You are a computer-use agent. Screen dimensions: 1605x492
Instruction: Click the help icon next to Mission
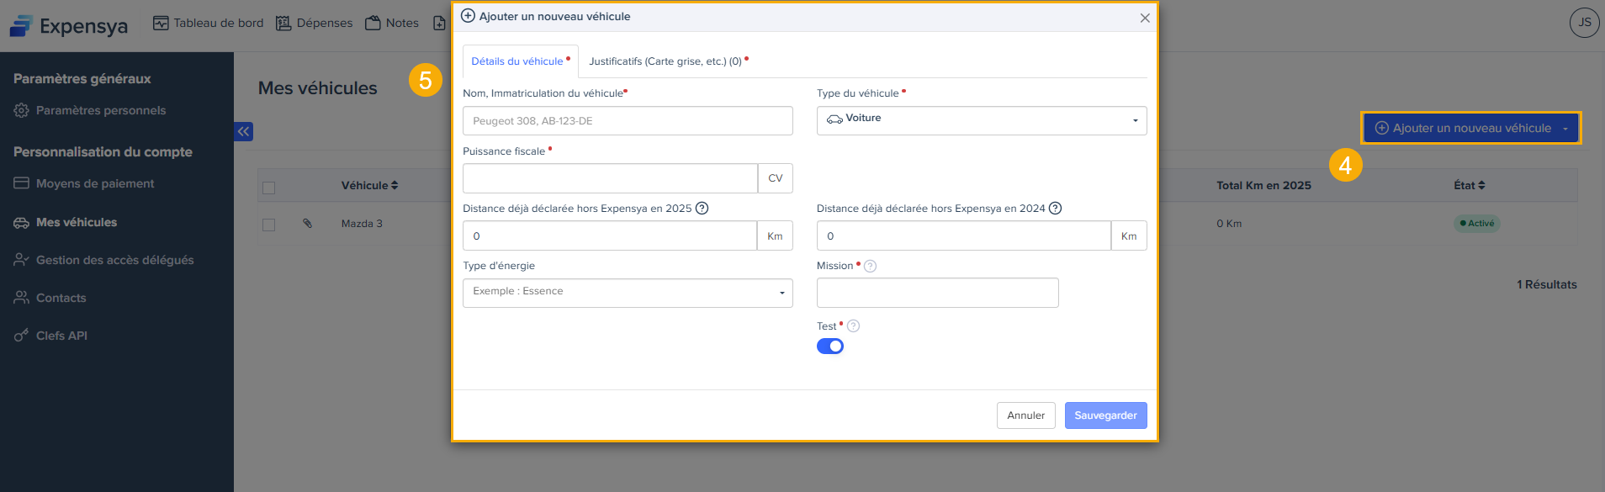(x=871, y=267)
